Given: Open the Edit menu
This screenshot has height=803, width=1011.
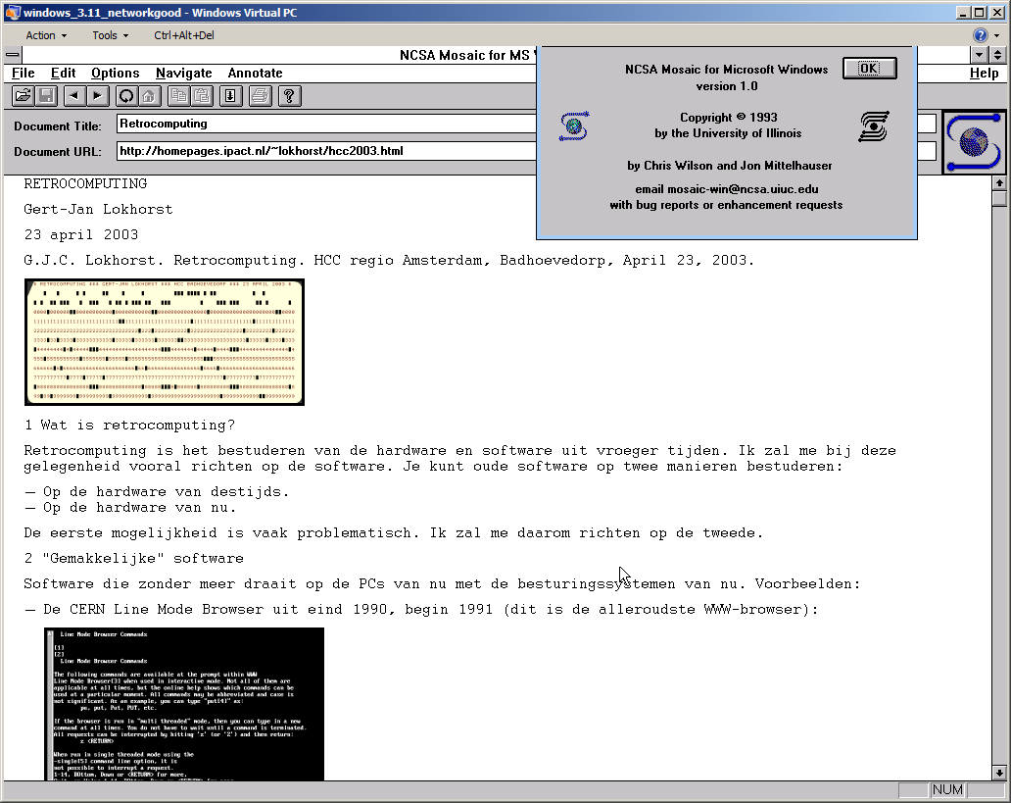Looking at the screenshot, I should pyautogui.click(x=63, y=73).
